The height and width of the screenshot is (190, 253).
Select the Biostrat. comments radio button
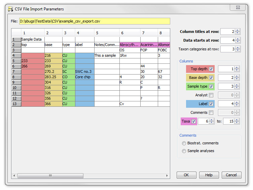(184, 143)
